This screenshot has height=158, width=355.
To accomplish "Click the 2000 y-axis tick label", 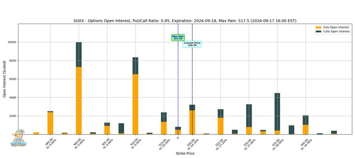I will (x=13, y=116).
